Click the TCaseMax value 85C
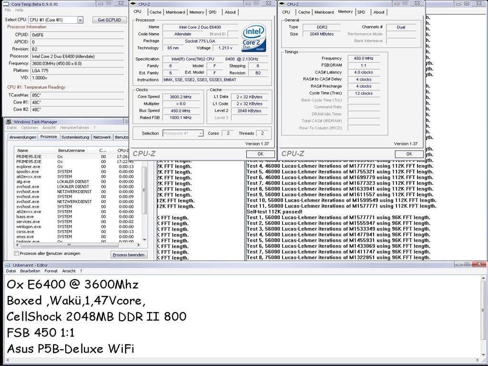Screen dimensions: 488x366 point(77,95)
